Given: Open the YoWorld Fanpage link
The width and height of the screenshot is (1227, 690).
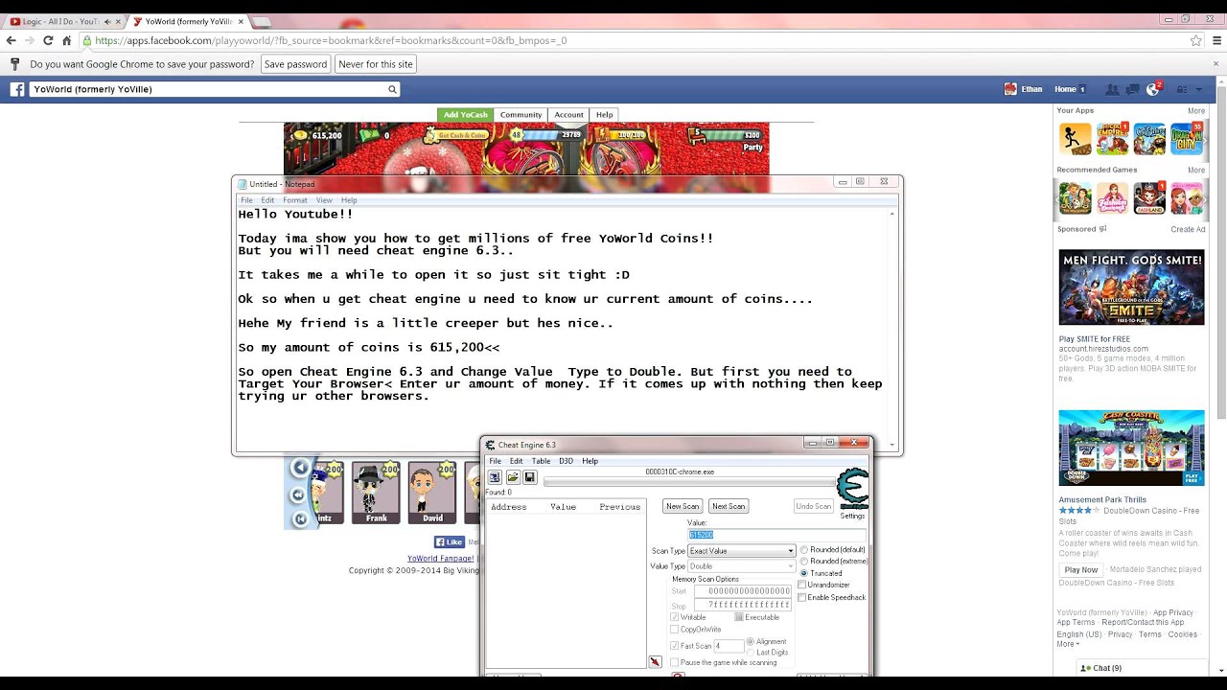Looking at the screenshot, I should [x=440, y=558].
